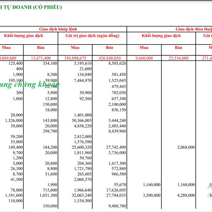
Task: Click cell 184,200
Action: pyautogui.click(x=50, y=147)
